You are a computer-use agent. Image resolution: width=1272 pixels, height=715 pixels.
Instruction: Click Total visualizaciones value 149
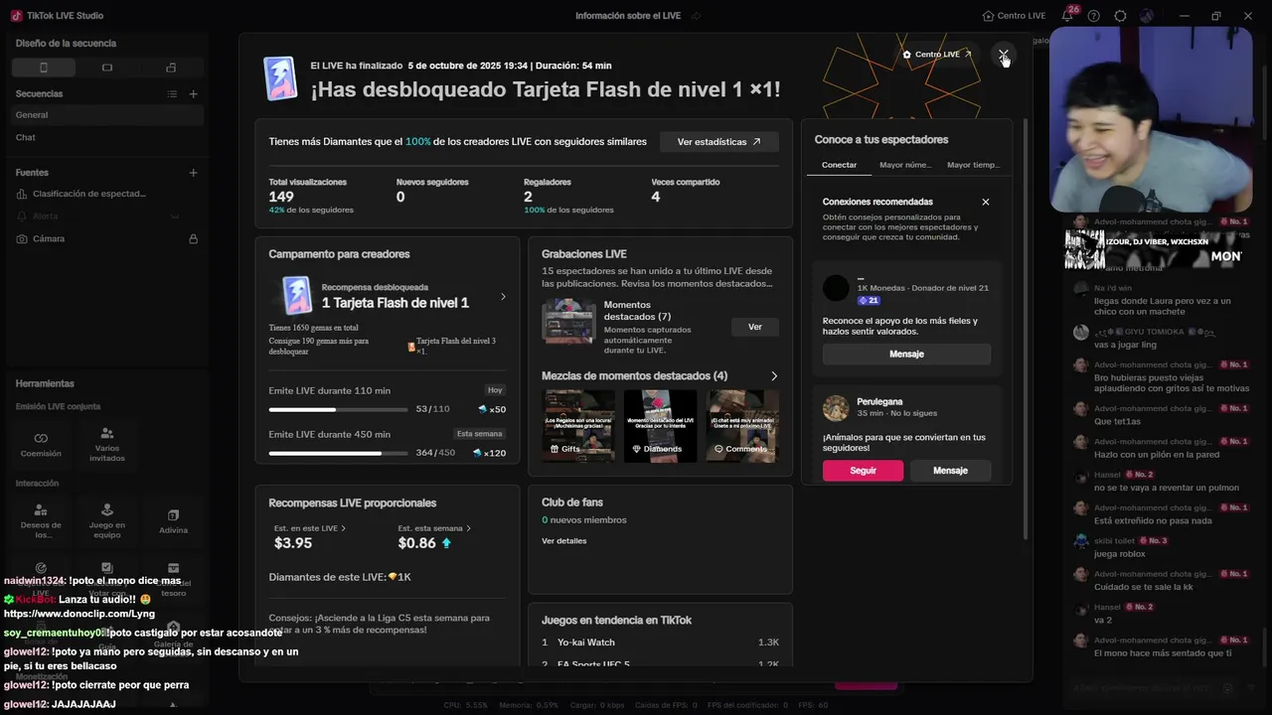pos(281,197)
